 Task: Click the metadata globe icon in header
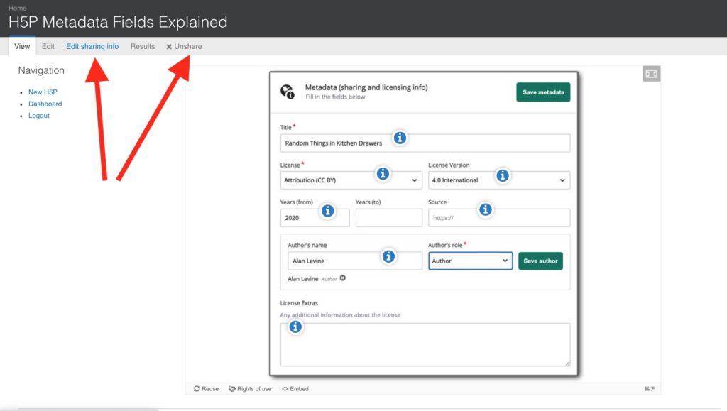click(x=288, y=92)
